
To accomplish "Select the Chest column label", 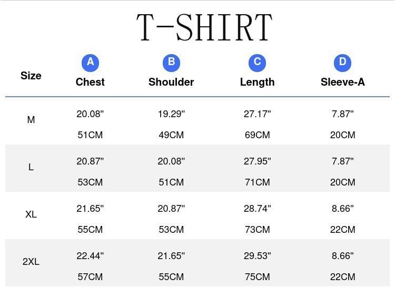I will click(90, 82).
